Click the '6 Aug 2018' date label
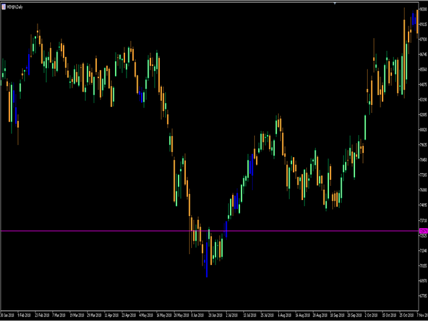This screenshot has height=321, width=428. [284, 315]
